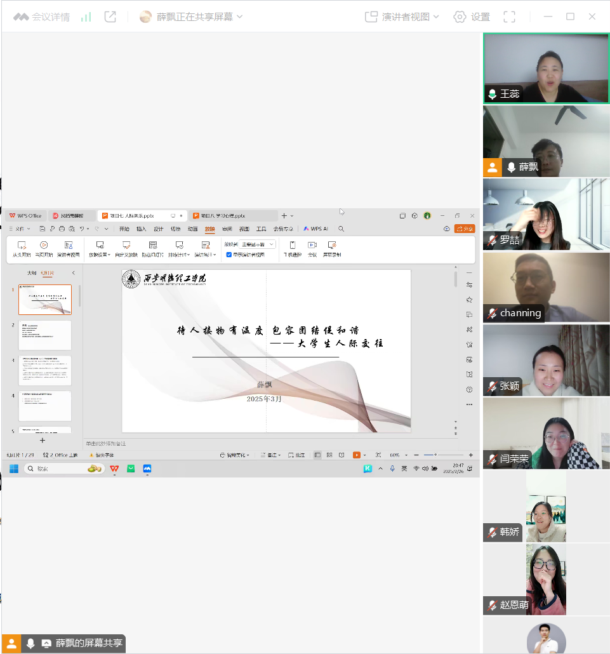Open 设置 settings button
The image size is (610, 654).
472,17
